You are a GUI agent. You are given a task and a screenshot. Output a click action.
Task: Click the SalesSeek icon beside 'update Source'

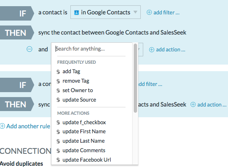[58, 100]
